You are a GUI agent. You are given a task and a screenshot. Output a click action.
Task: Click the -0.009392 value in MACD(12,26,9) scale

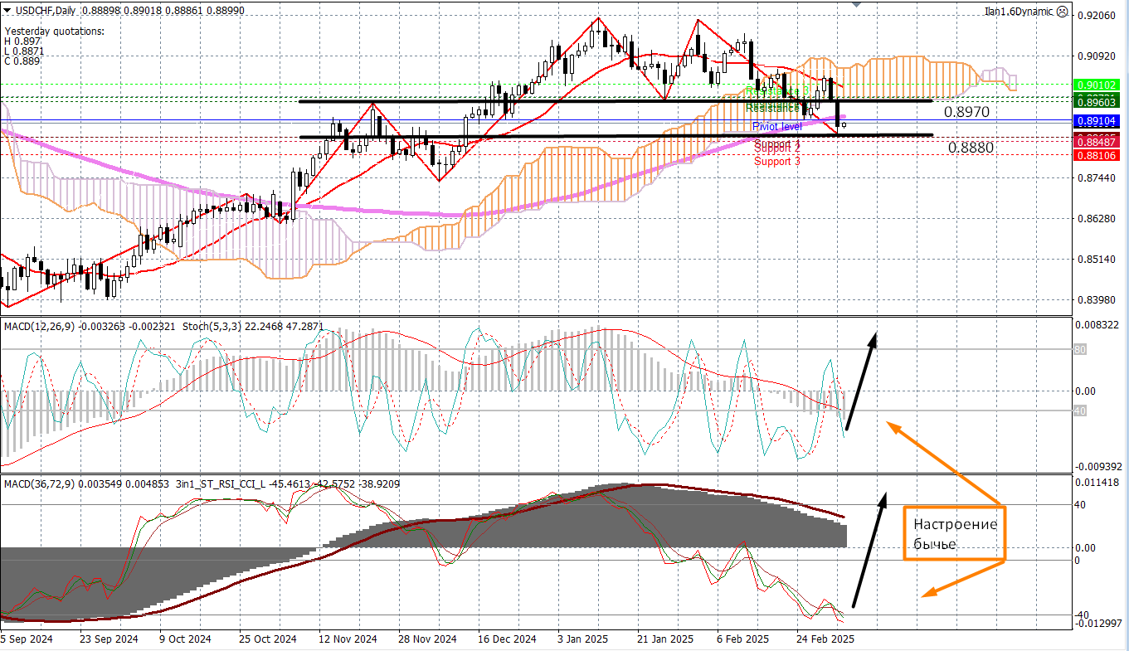tap(1099, 466)
